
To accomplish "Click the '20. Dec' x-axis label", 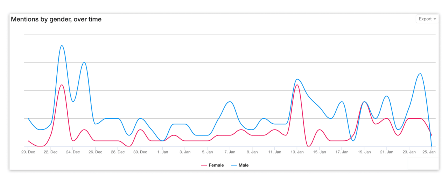I will pos(28,152).
